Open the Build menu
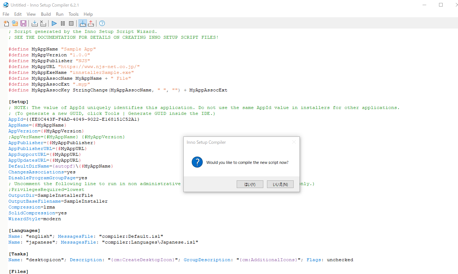This screenshot has height=274, width=458. pyautogui.click(x=46, y=14)
